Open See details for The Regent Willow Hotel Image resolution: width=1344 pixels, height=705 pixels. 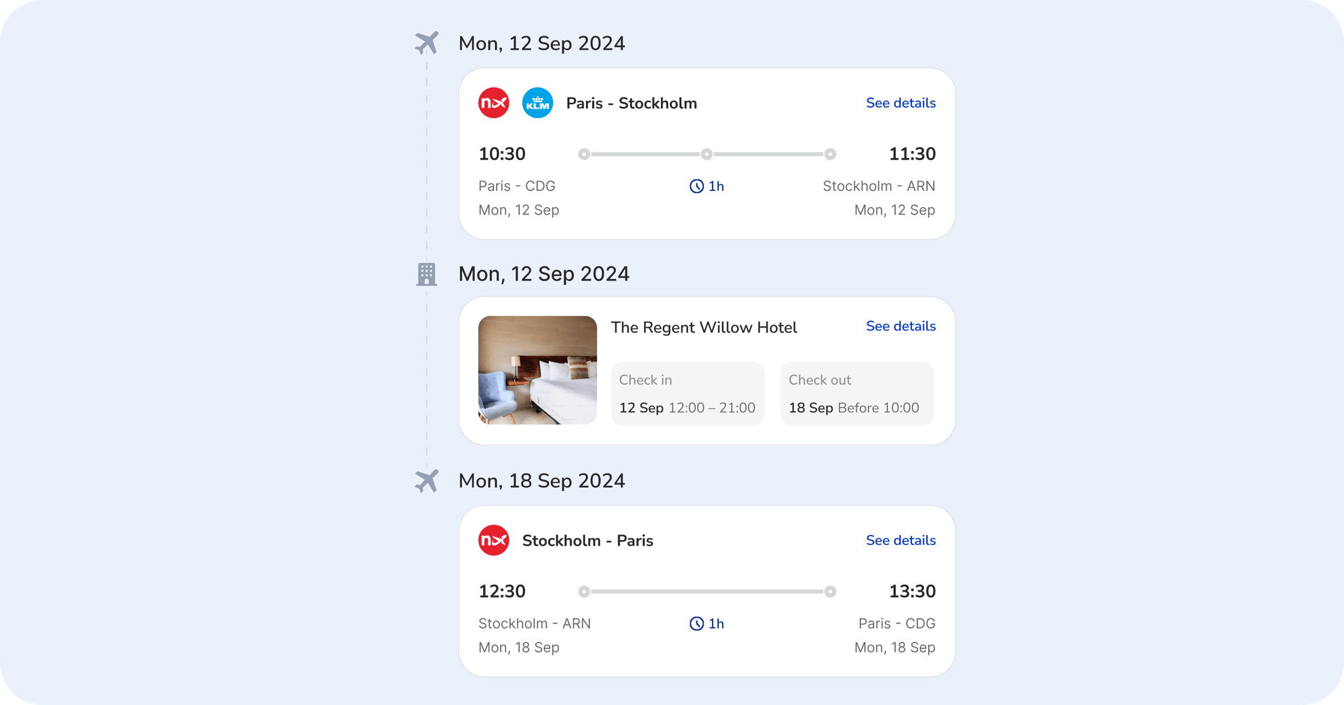(900, 326)
